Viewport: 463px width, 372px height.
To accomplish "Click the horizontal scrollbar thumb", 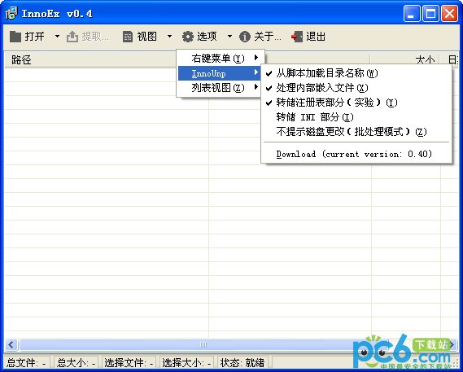I will (203, 344).
